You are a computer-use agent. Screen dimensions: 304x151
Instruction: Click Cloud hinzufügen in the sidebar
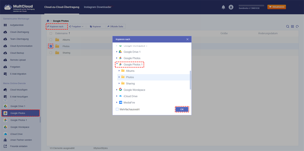point(19,90)
